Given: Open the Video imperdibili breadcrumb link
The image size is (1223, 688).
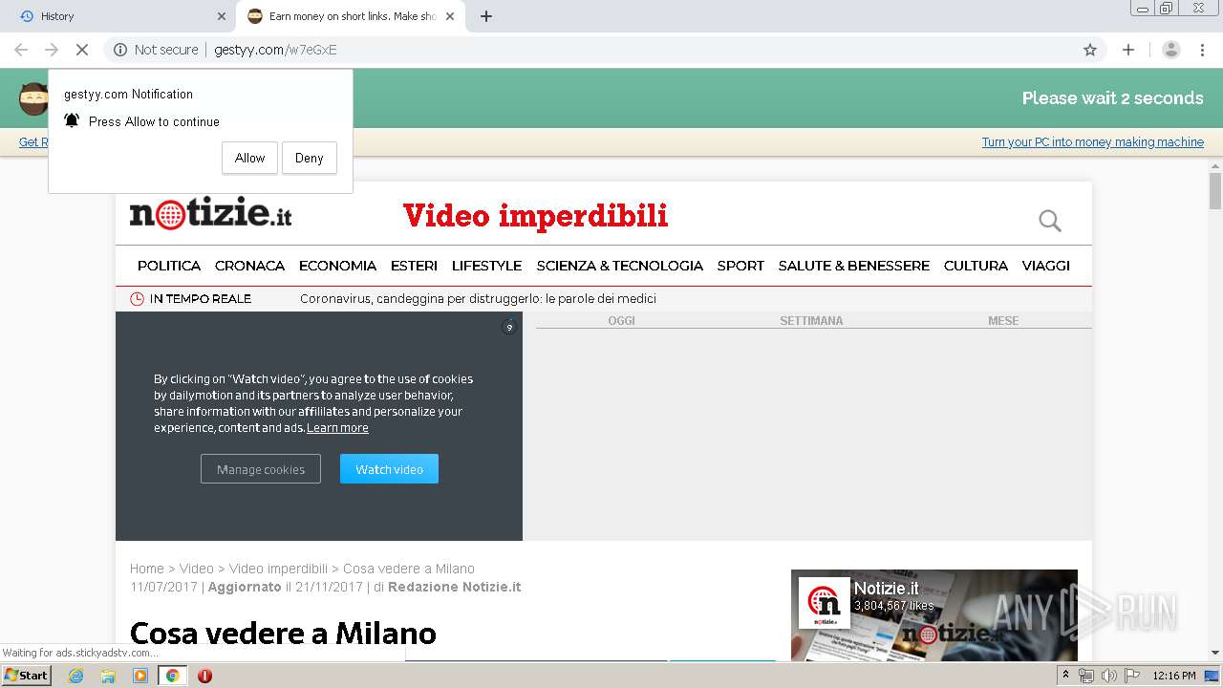Looking at the screenshot, I should click(x=278, y=569).
